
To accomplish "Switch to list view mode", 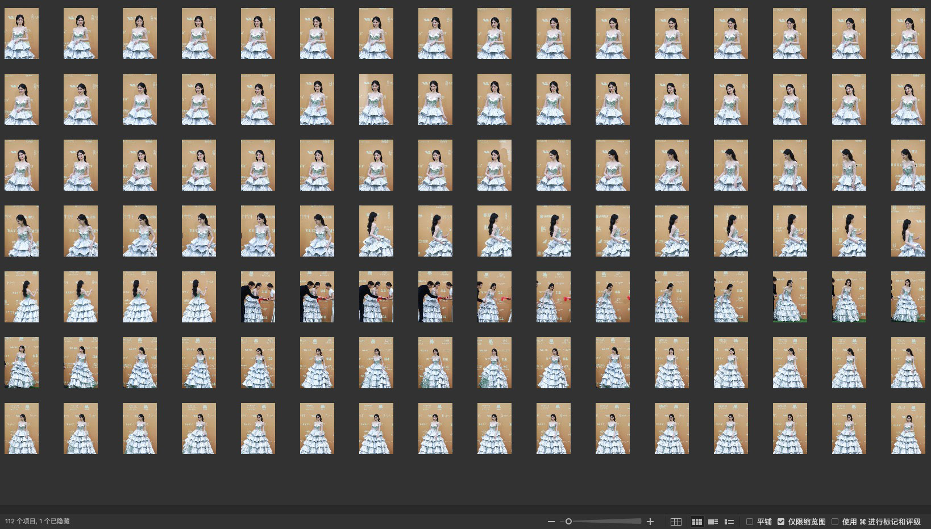I will 729,522.
